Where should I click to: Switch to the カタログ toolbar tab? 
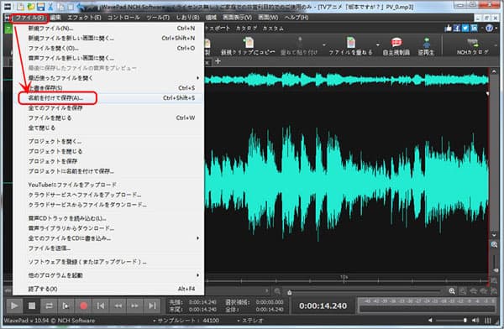[246, 29]
